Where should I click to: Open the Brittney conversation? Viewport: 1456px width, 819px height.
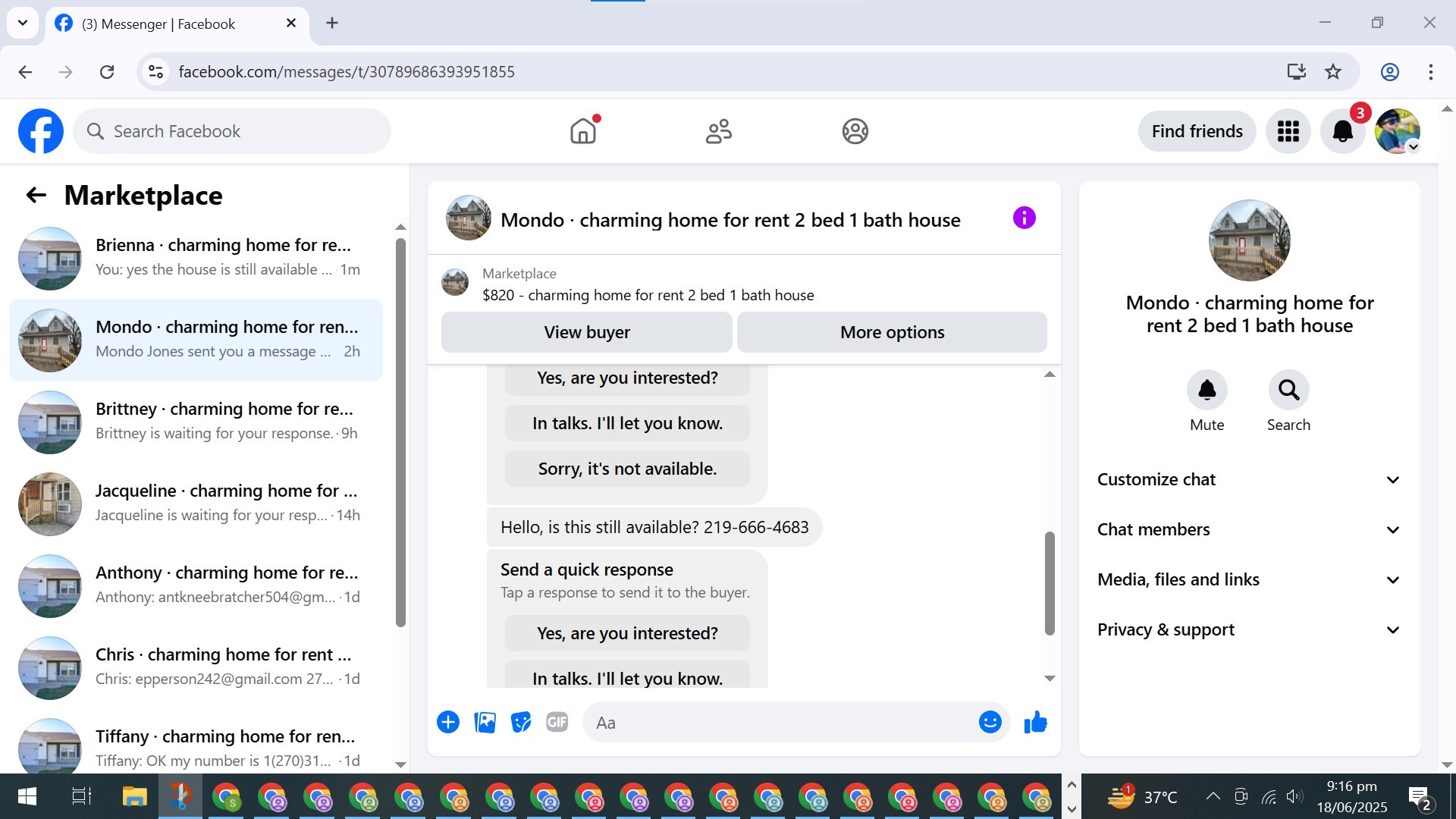coord(196,422)
